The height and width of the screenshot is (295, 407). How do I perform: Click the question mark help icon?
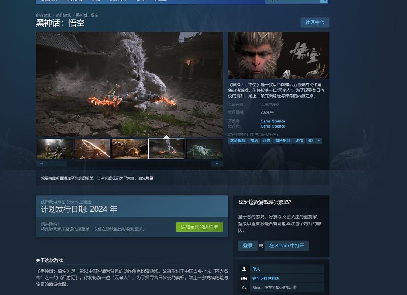pyautogui.click(x=294, y=287)
